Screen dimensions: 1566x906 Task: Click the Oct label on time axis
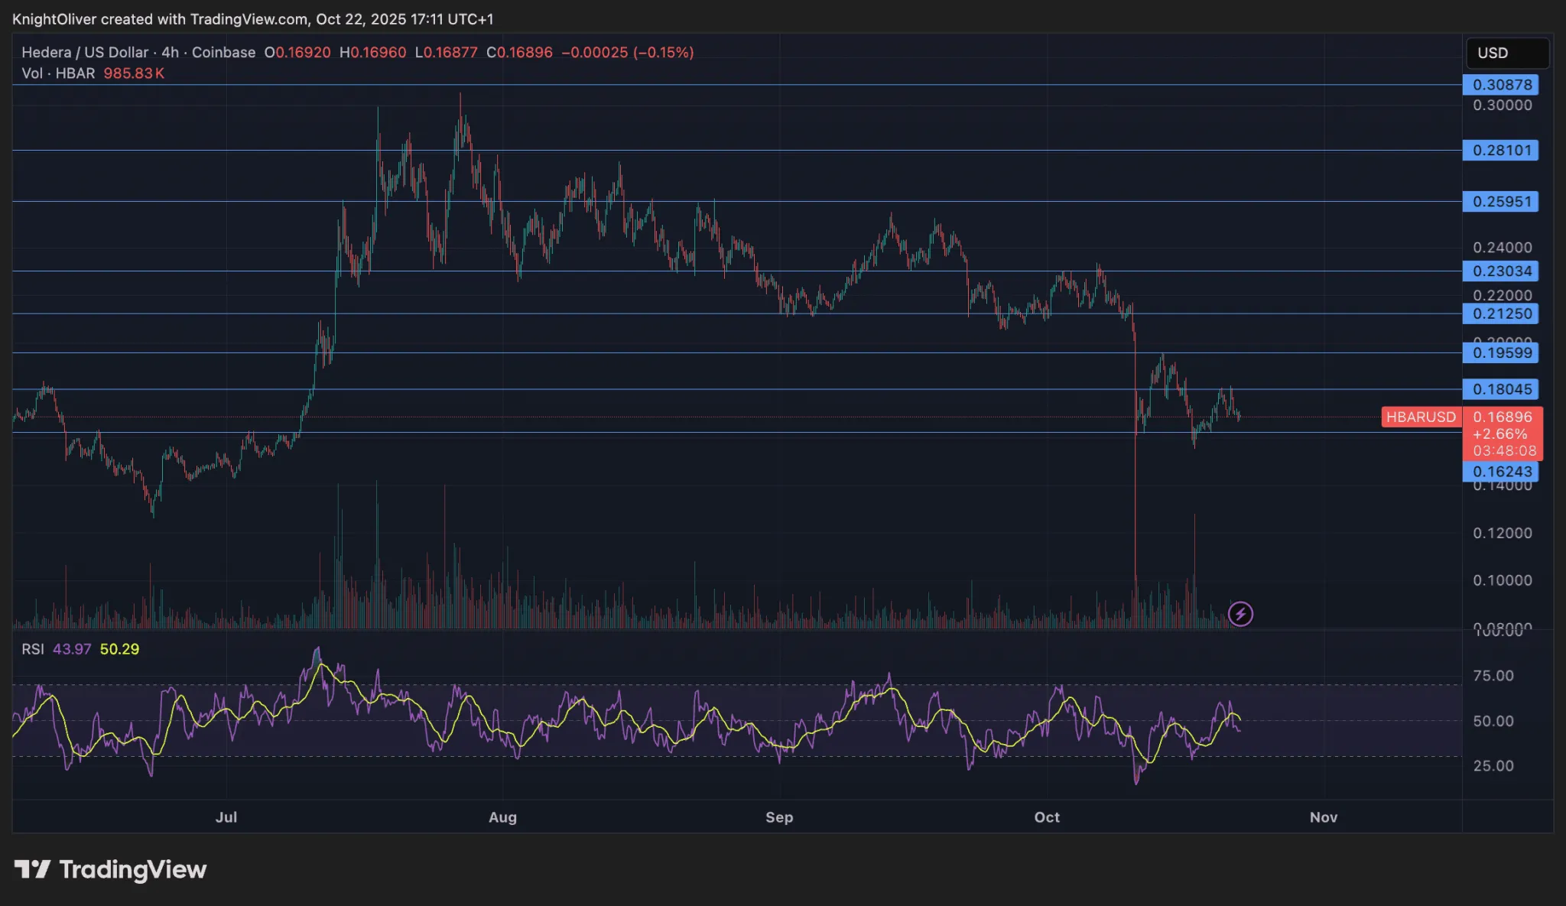click(1046, 817)
